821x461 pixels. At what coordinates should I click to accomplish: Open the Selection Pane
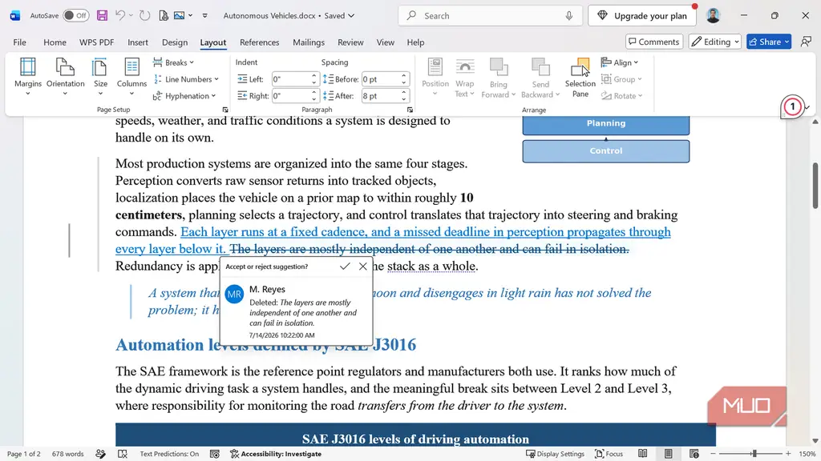[580, 78]
